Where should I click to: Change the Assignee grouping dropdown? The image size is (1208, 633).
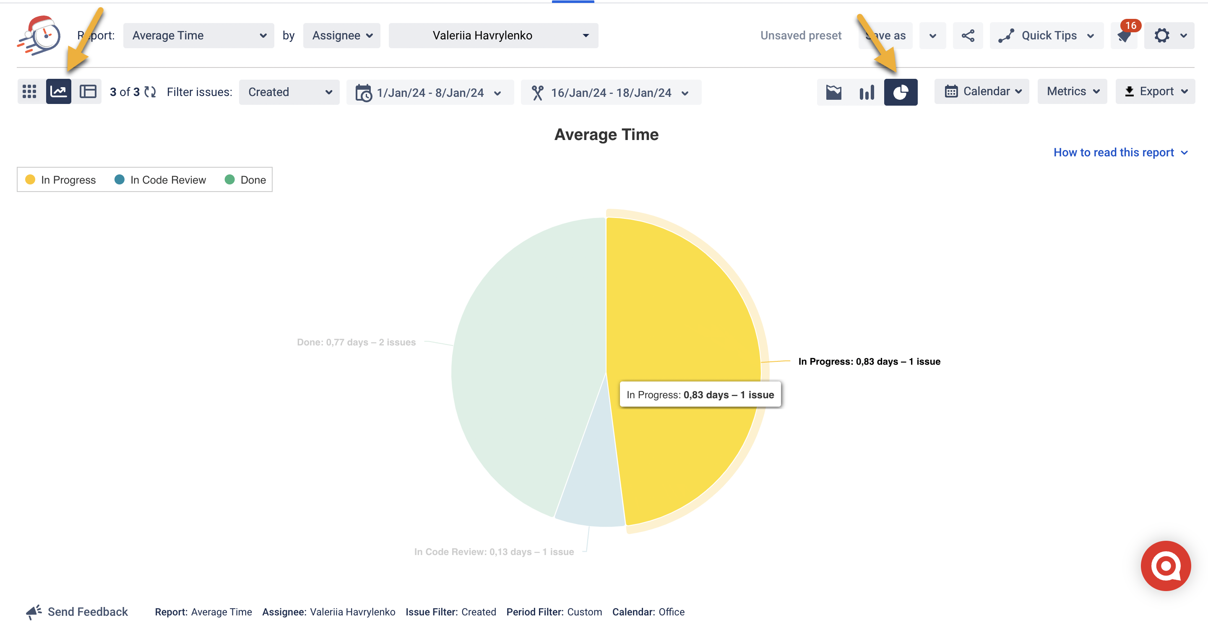point(341,35)
